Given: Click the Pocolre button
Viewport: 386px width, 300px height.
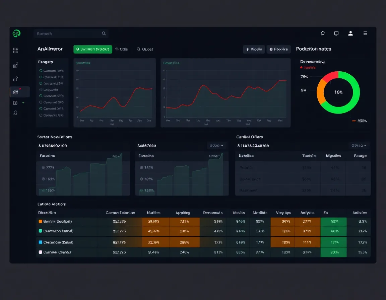Looking at the screenshot, I should coord(279,49).
